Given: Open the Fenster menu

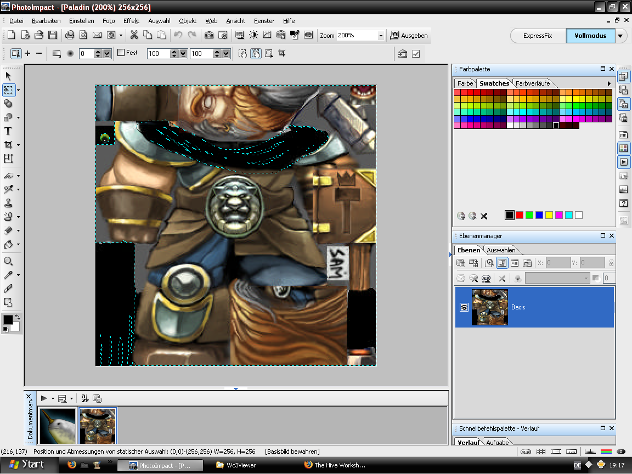Looking at the screenshot, I should coord(264,21).
